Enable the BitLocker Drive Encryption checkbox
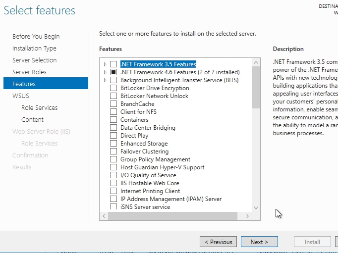The width and height of the screenshot is (338, 253). tap(113, 88)
